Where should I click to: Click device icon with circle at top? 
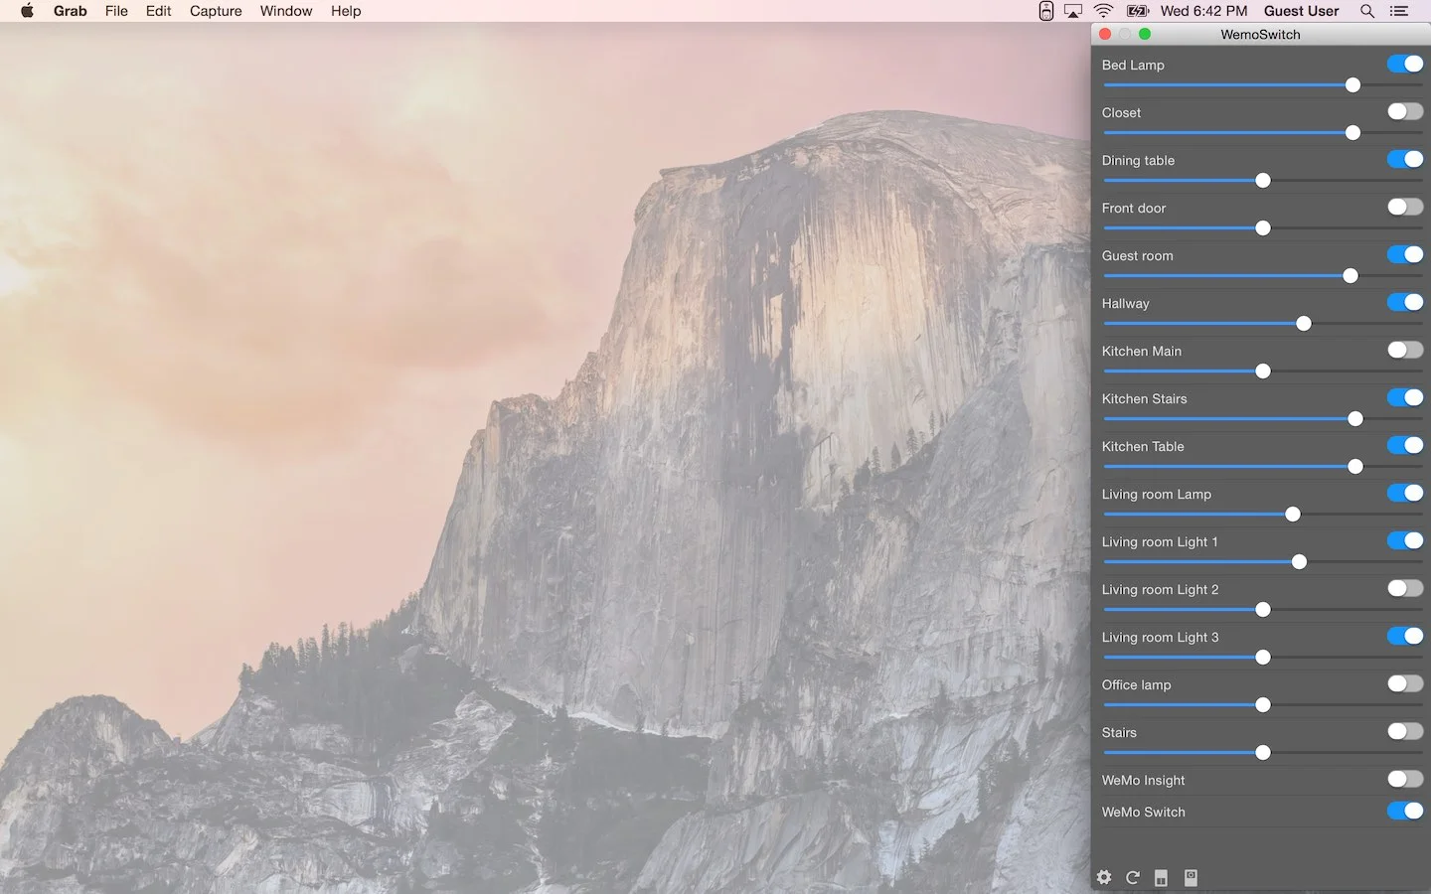coord(1191,877)
